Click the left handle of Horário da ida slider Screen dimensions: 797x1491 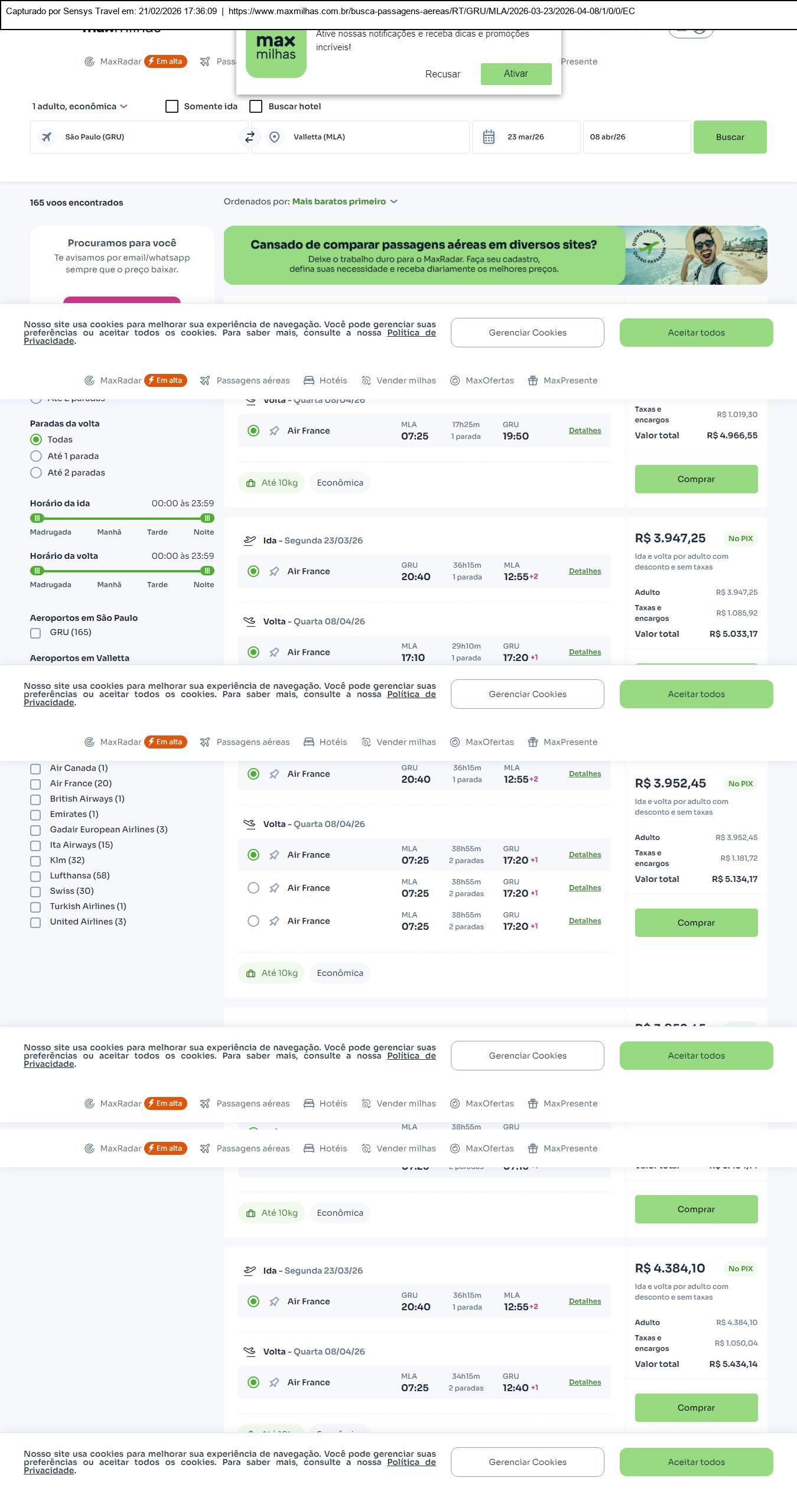pyautogui.click(x=37, y=518)
